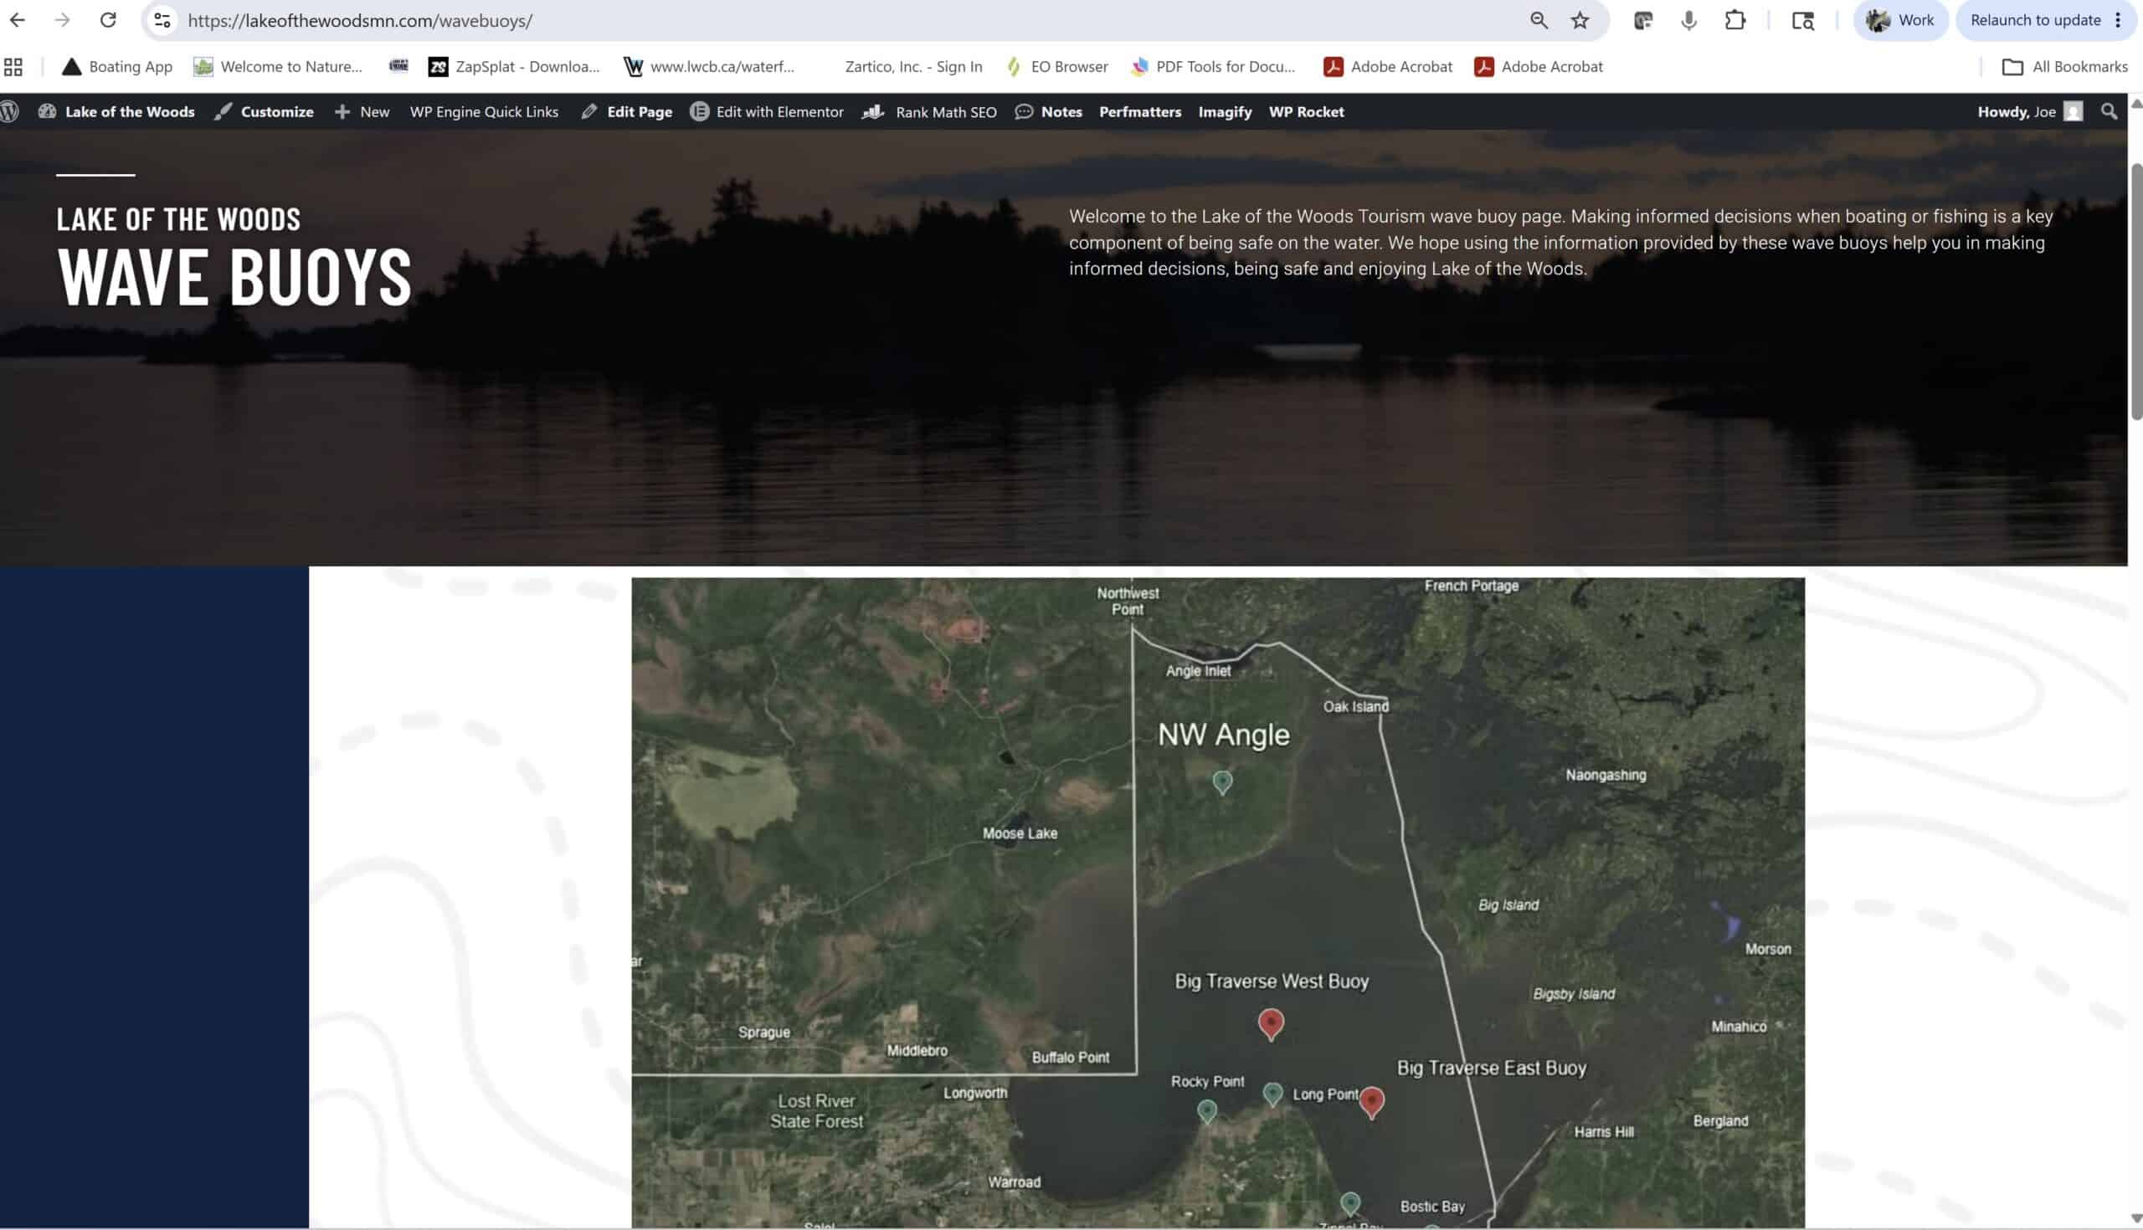Screen dimensions: 2143x1230
Task: Select the Big Traverse West Buoy red pin
Action: 1270,1023
